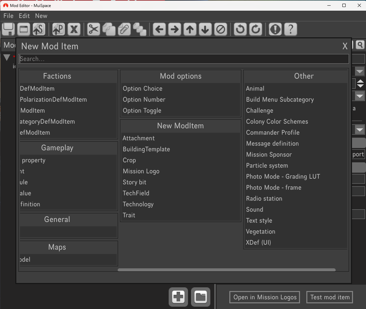Click the up-down stepper arrows at right

(x=360, y=83)
